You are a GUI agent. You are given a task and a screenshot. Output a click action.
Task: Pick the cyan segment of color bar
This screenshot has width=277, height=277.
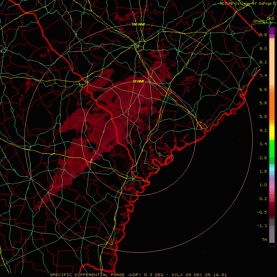(272, 169)
